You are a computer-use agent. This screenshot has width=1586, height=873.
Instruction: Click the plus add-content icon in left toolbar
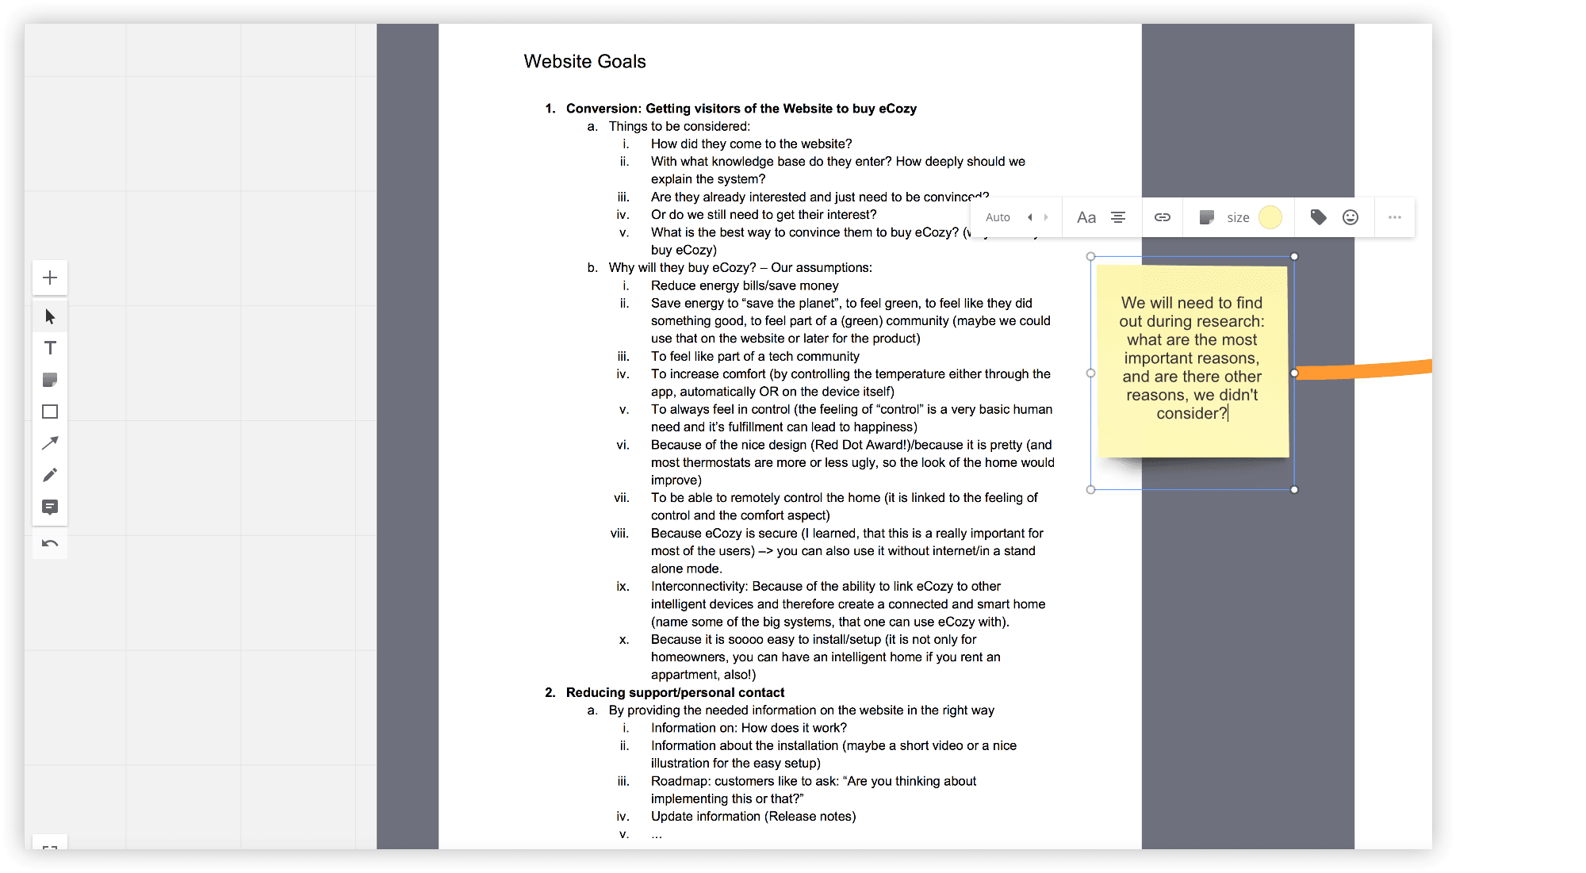[x=50, y=278]
